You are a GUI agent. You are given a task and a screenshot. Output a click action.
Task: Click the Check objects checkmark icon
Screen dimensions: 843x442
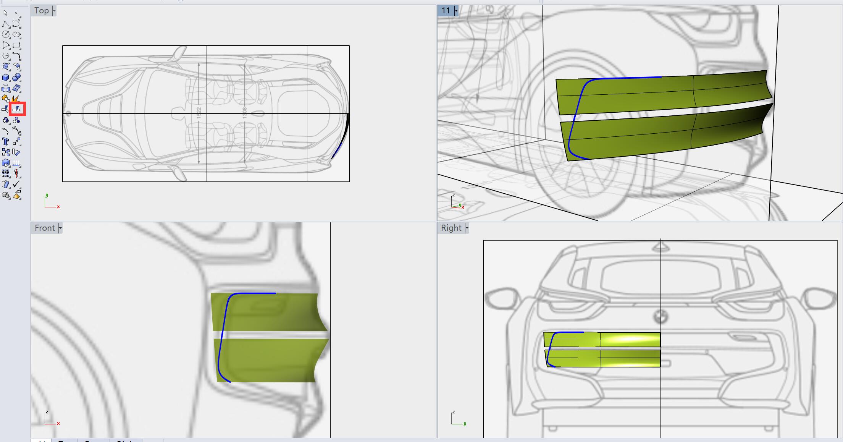pos(16,185)
